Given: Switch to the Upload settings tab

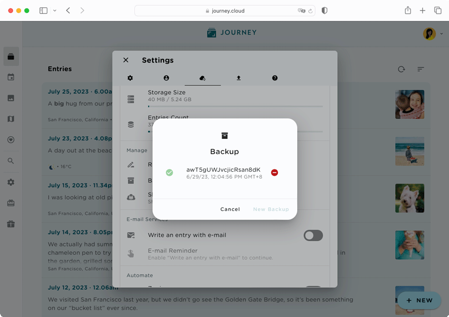Looking at the screenshot, I should tap(238, 78).
